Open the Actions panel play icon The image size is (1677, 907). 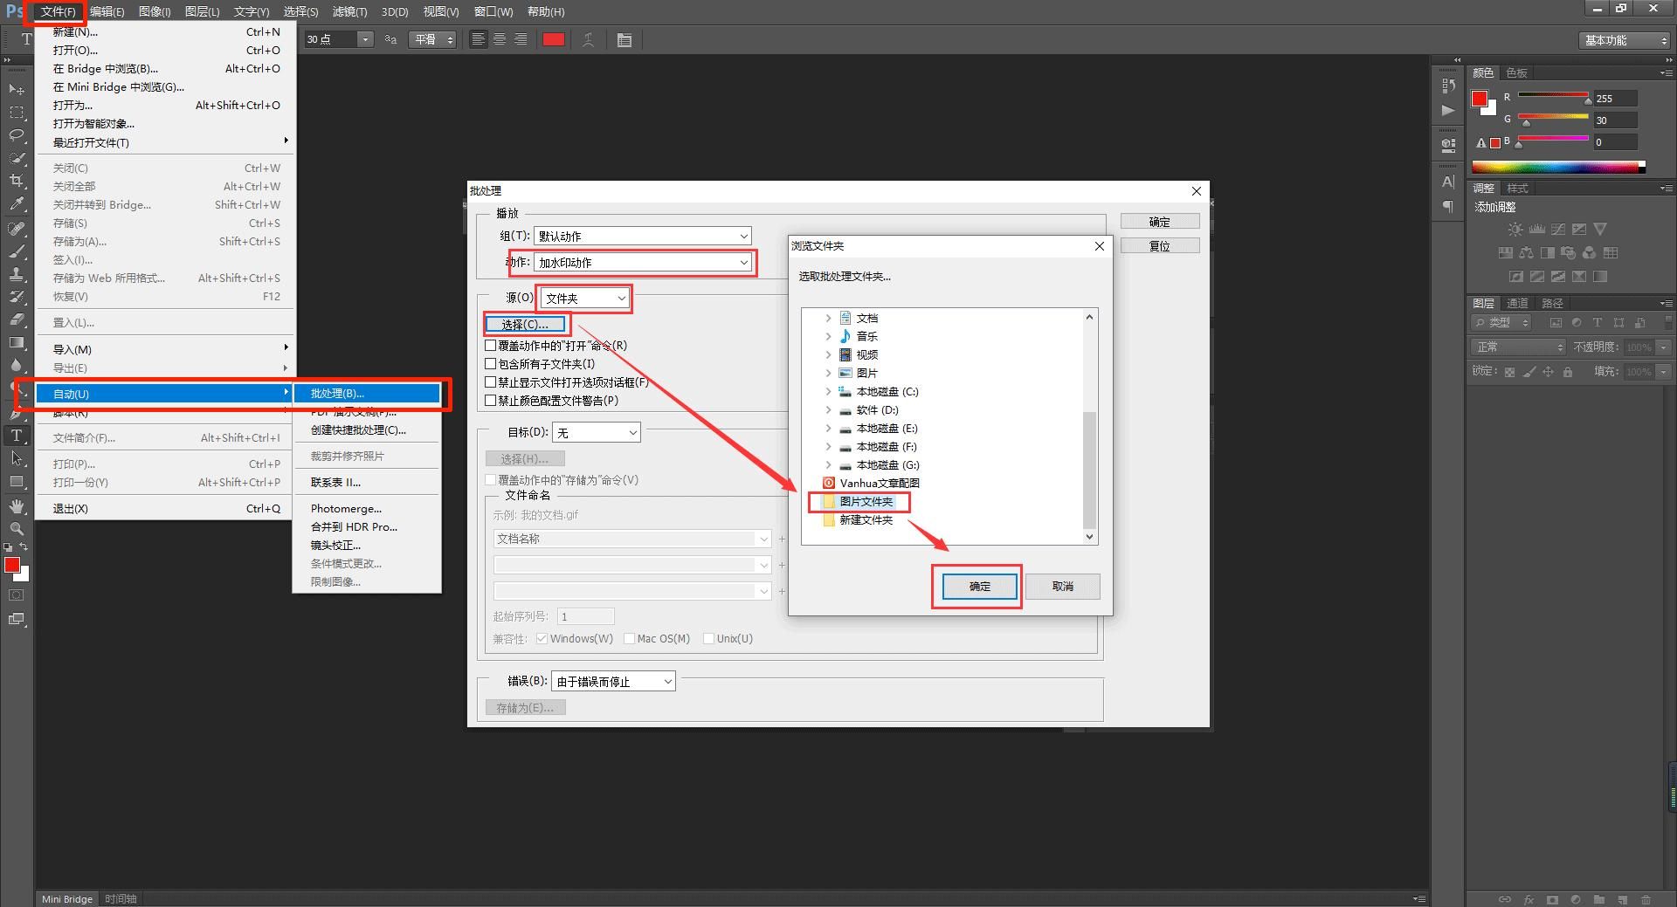[x=1448, y=110]
